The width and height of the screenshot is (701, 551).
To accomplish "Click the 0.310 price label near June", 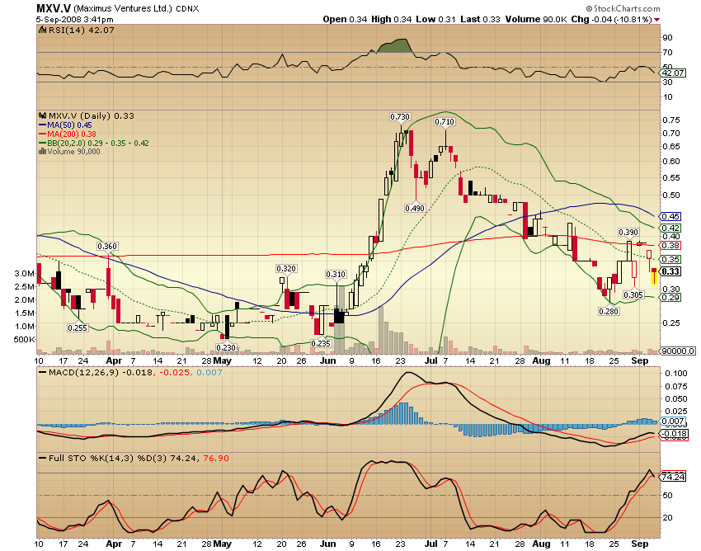I will [x=336, y=274].
